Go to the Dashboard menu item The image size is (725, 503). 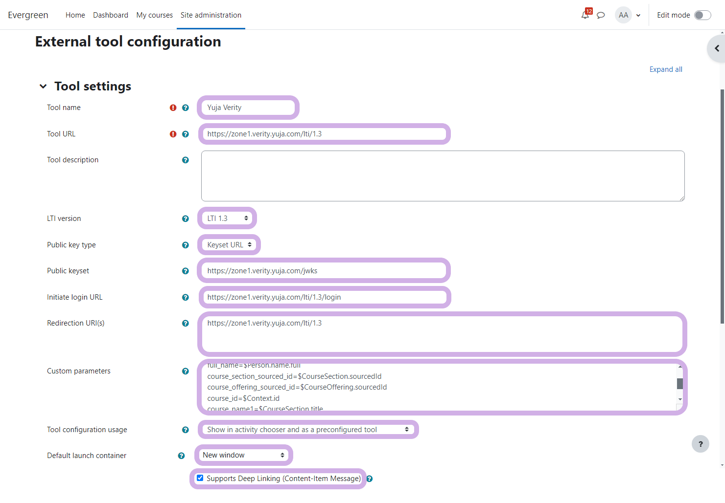pyautogui.click(x=111, y=15)
